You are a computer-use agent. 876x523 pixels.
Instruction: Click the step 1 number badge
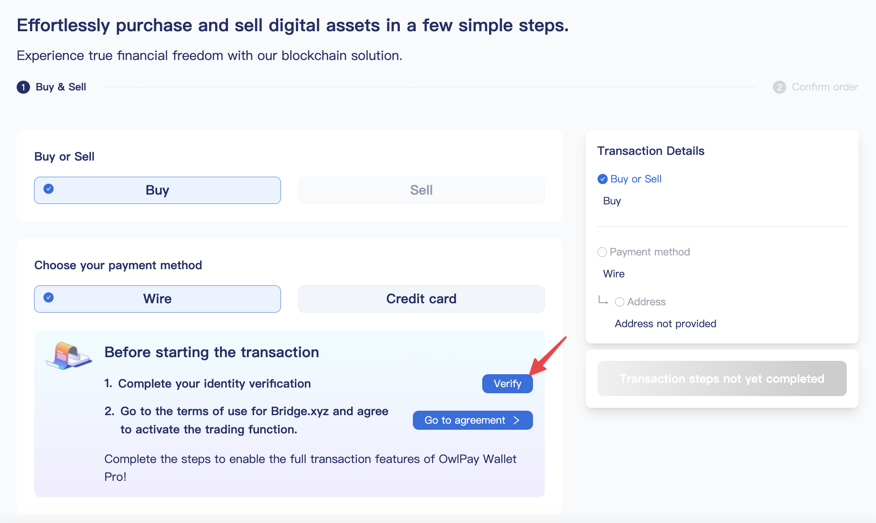point(23,87)
